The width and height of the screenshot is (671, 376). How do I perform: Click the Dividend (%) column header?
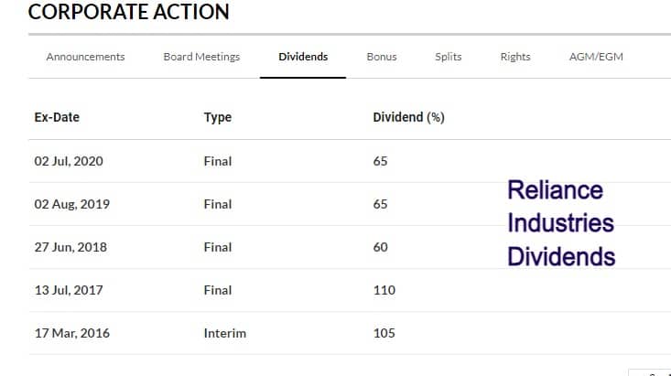click(x=408, y=117)
